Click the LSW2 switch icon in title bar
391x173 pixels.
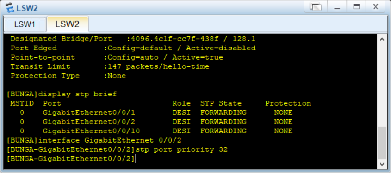(10, 8)
